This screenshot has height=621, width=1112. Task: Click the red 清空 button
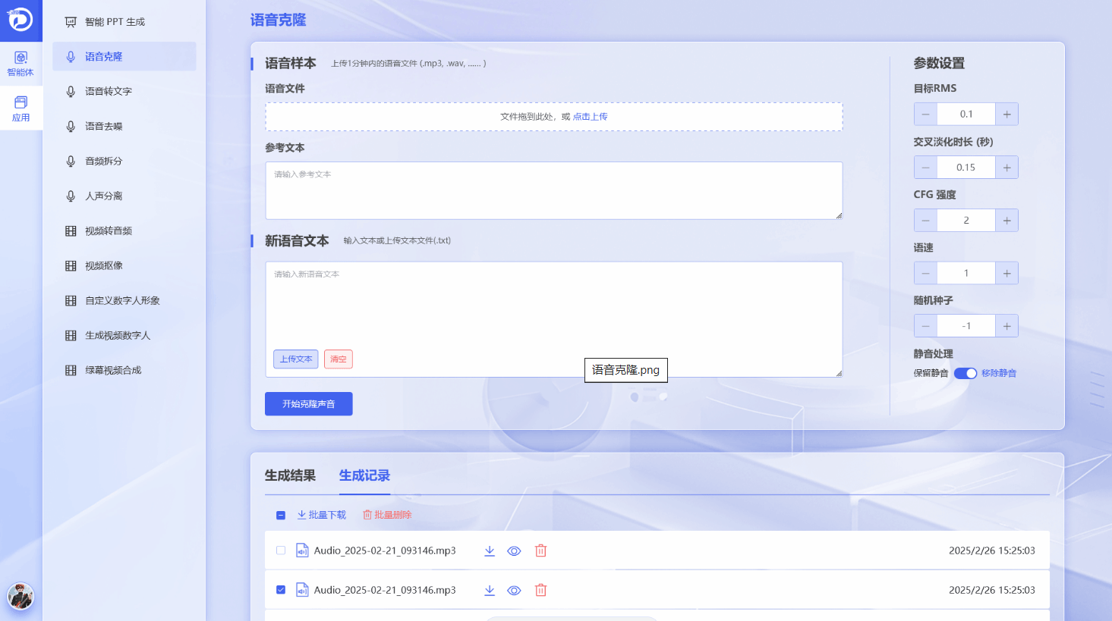point(339,359)
